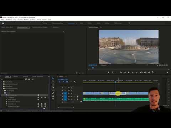Viewport: 171px width, 128px height.
Task: Go to In point in Program monitor
Action: (121, 72)
